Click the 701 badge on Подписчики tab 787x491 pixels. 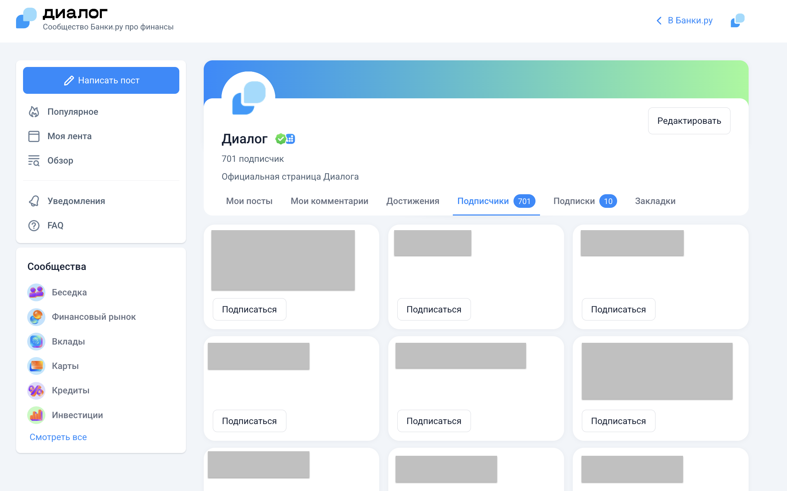click(524, 201)
